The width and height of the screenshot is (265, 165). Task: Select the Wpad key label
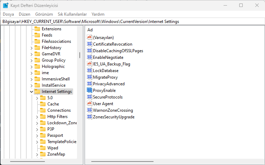[53, 148]
